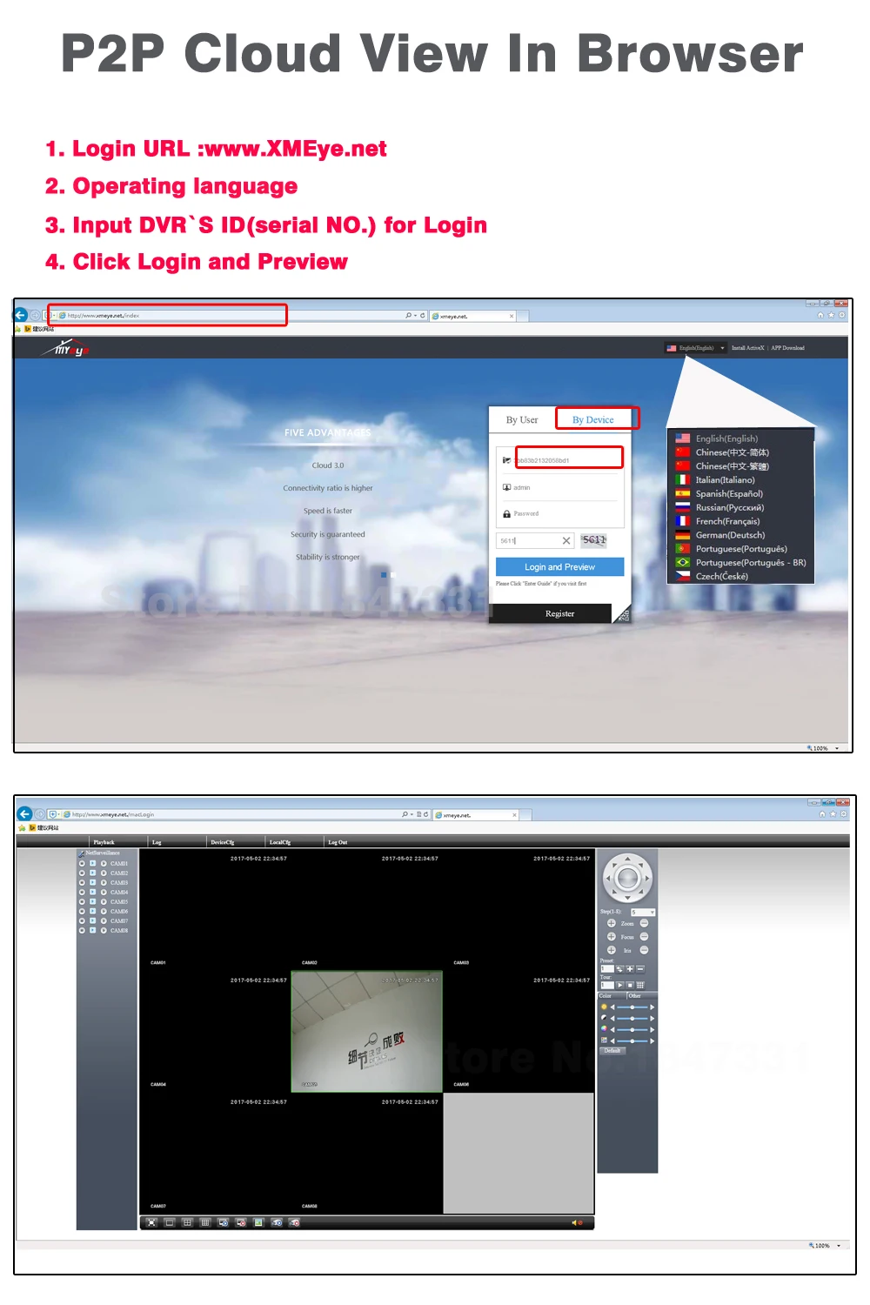This screenshot has height=1305, width=870.
Task: Click the APP Download link
Action: click(787, 348)
